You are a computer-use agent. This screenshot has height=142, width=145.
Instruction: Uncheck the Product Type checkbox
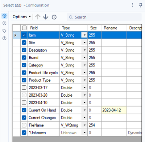tap(24, 80)
